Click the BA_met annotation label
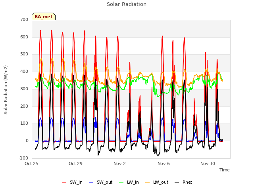This screenshot has height=190, width=254. (x=44, y=17)
